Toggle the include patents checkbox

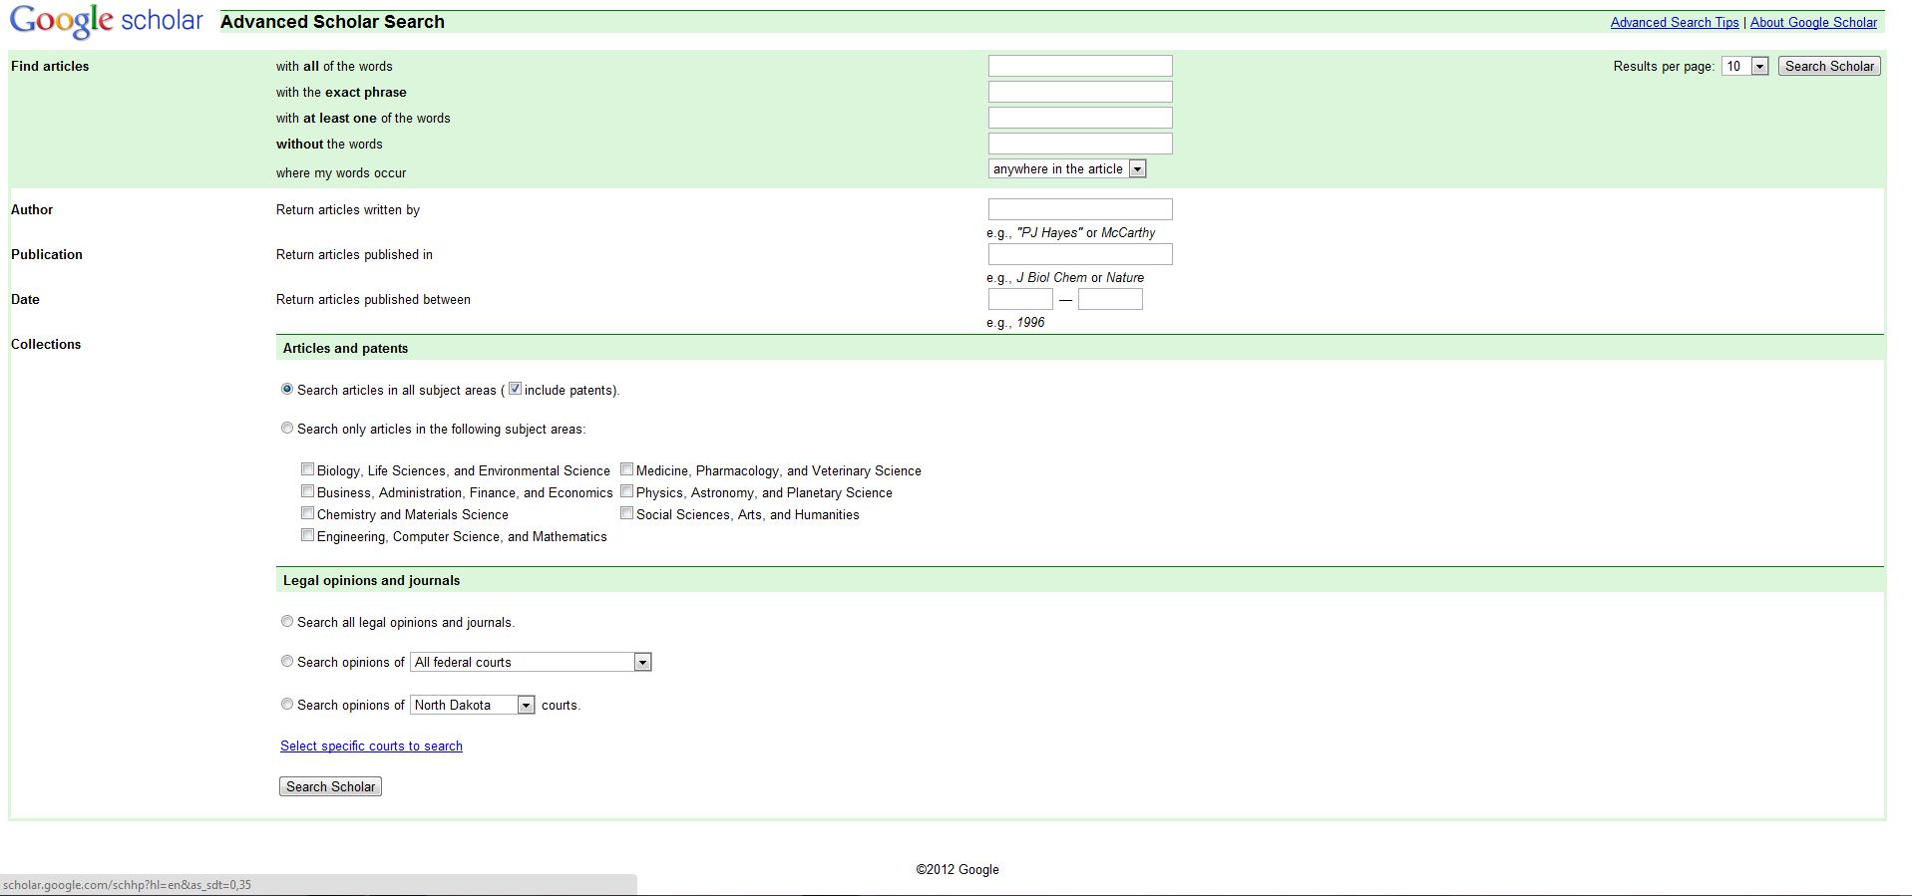[x=515, y=389]
